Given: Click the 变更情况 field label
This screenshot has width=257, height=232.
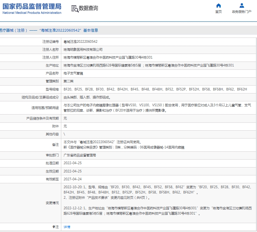Looking at the screenshot, I should (x=52, y=203).
